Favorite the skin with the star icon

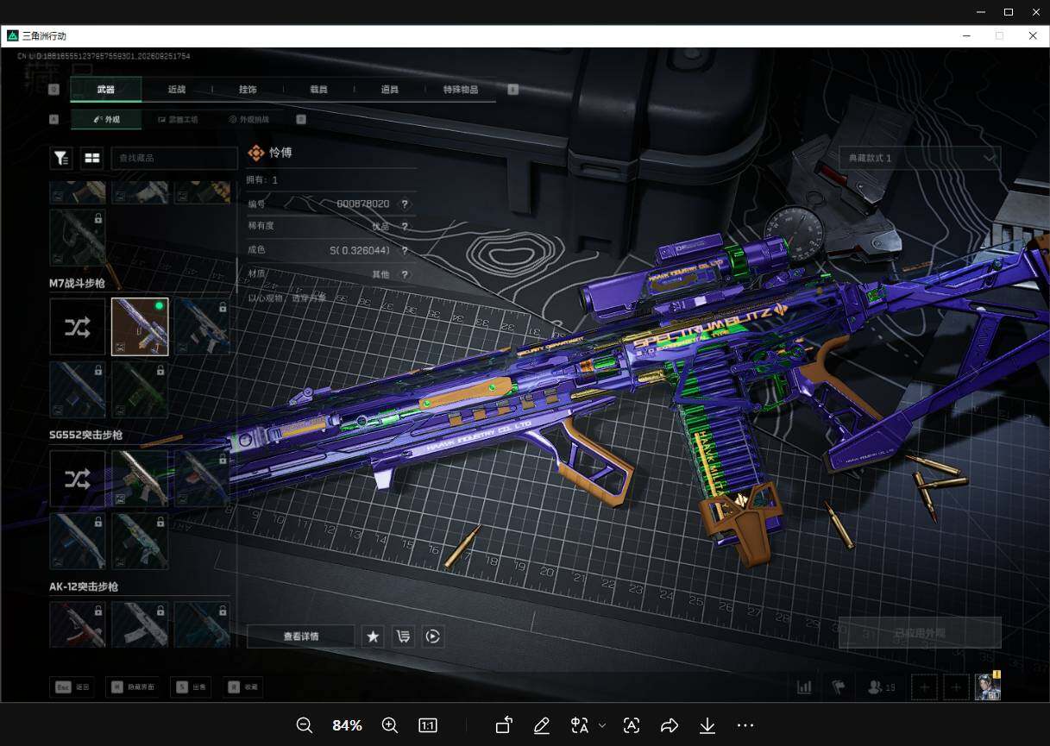pos(373,636)
